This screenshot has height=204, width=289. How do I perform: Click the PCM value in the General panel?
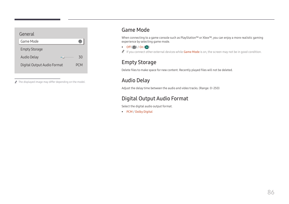tap(79, 65)
